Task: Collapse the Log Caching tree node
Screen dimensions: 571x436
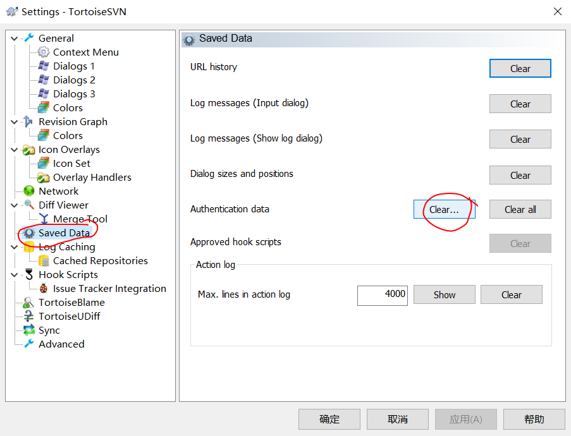Action: 15,247
